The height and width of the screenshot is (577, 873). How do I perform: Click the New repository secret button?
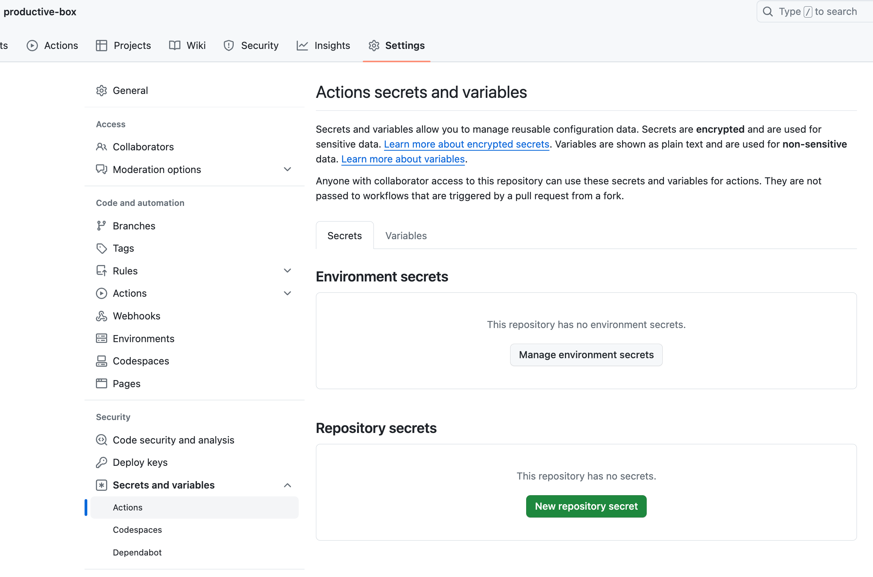[586, 506]
